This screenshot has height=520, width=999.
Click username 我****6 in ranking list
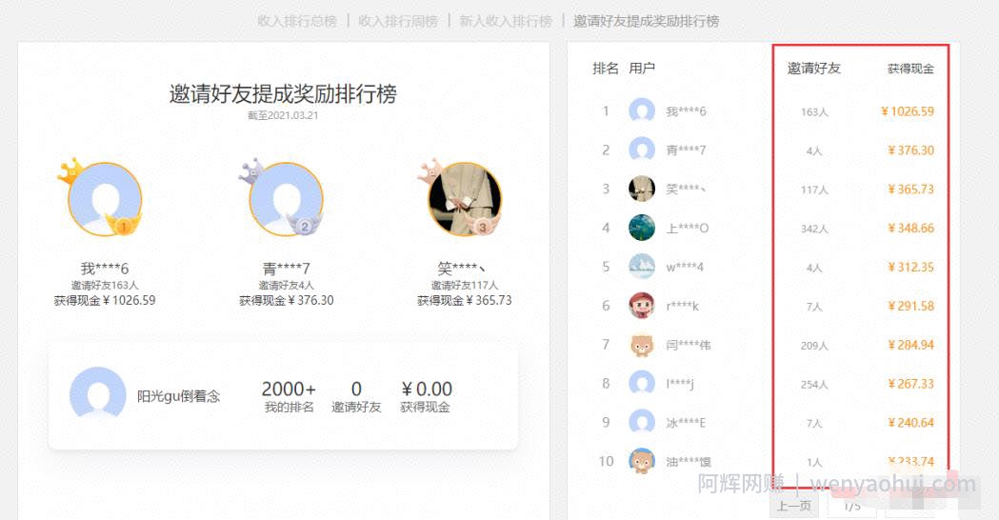point(687,111)
